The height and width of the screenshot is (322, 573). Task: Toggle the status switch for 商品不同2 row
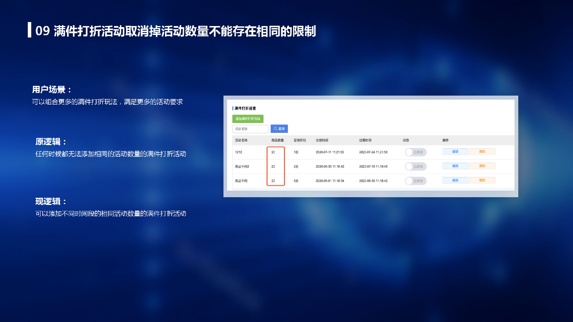415,166
